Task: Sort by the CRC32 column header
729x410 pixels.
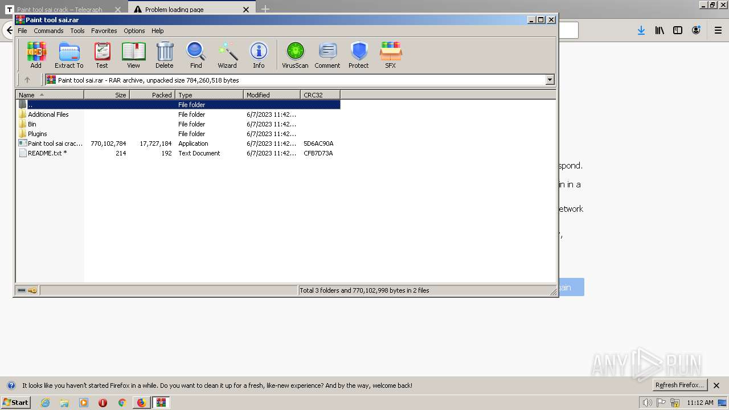Action: tap(320, 95)
